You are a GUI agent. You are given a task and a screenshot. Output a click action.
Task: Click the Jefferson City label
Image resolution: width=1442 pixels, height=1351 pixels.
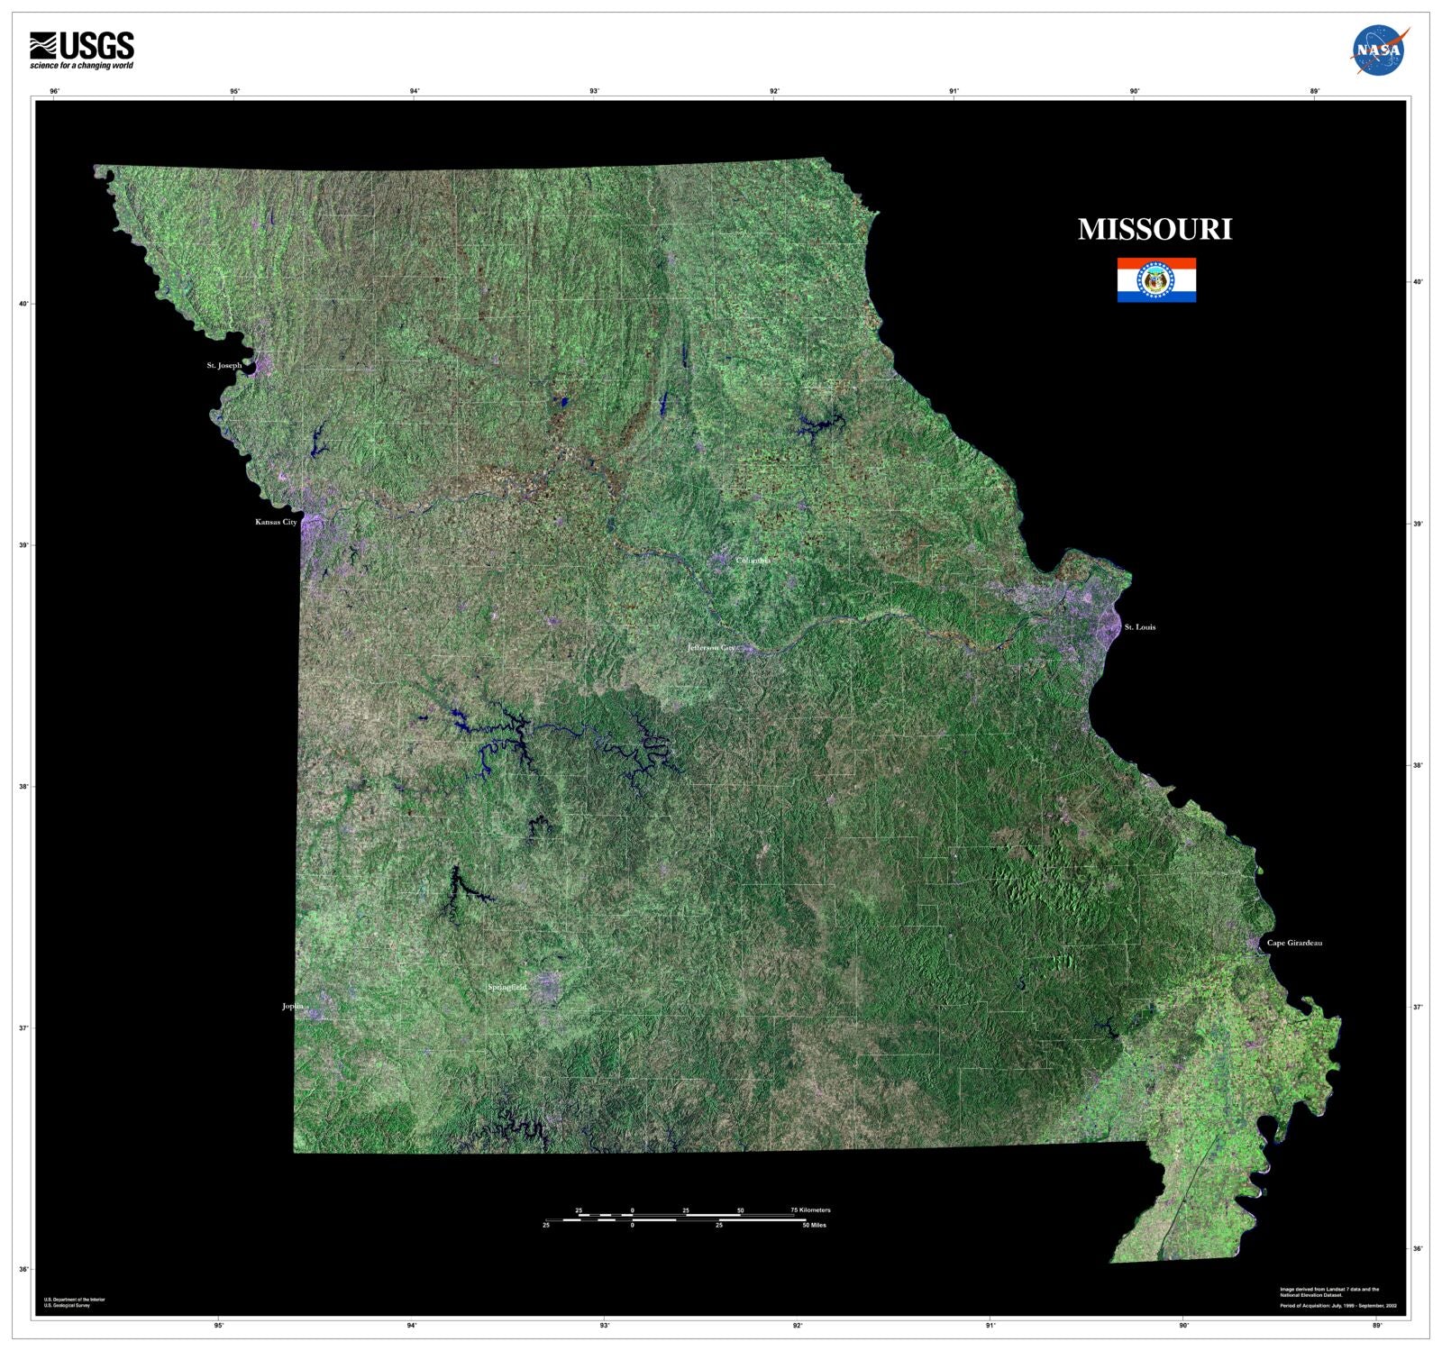click(x=711, y=646)
